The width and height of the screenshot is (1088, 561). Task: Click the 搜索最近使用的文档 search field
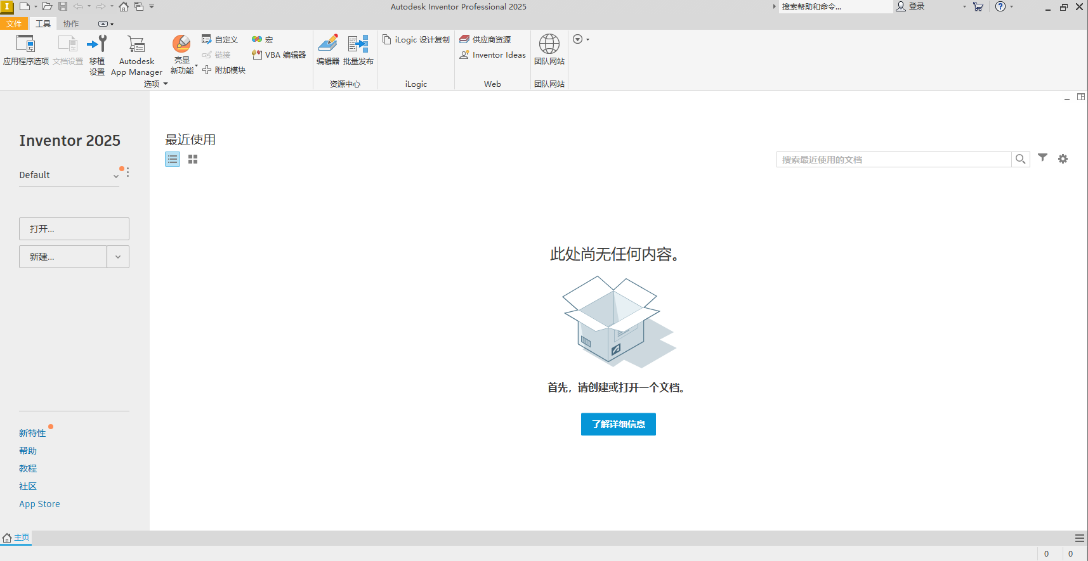893,160
